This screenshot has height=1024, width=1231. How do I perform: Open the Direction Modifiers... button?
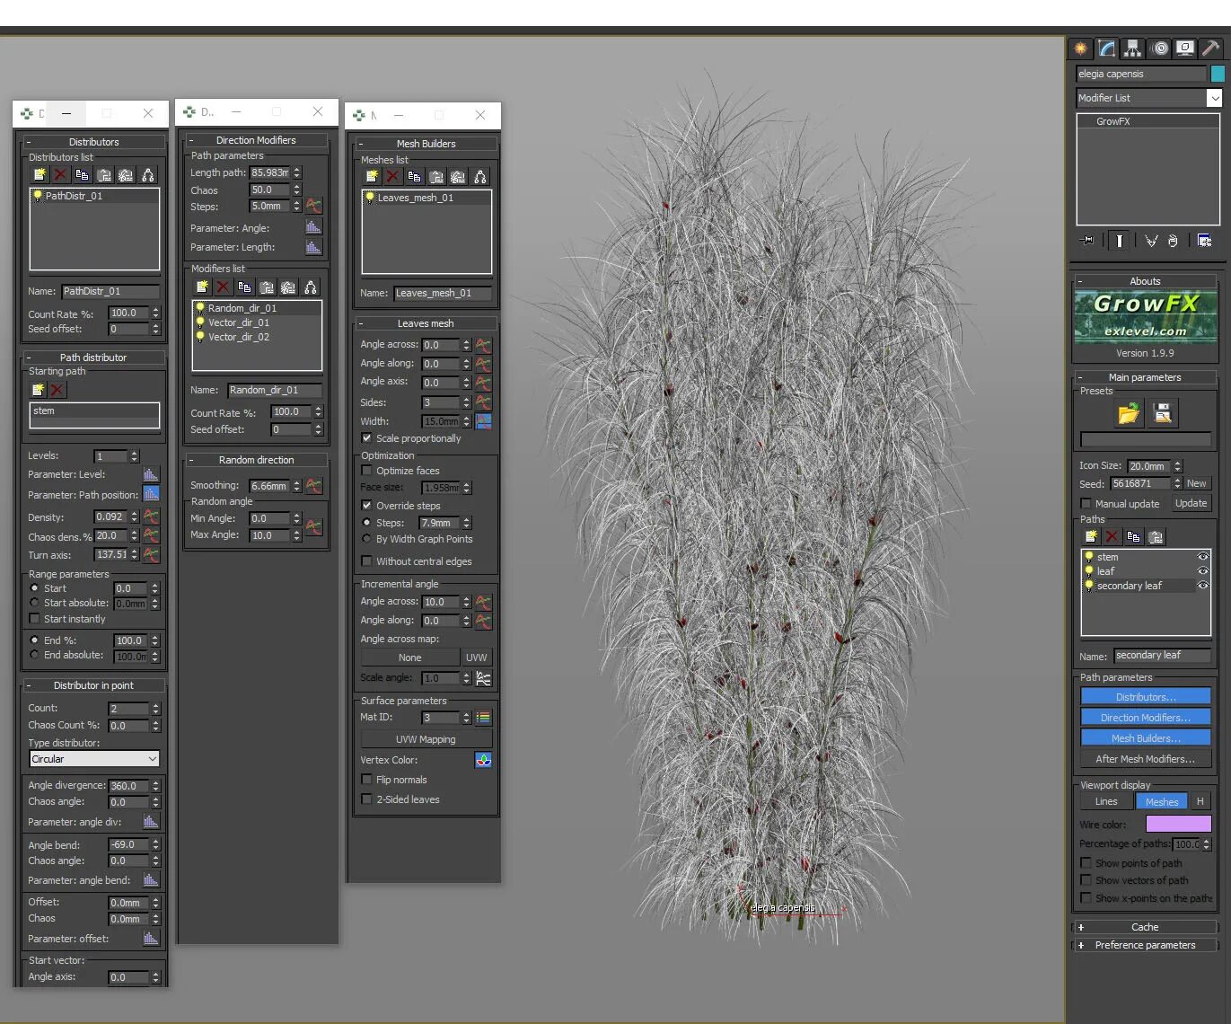click(x=1146, y=718)
